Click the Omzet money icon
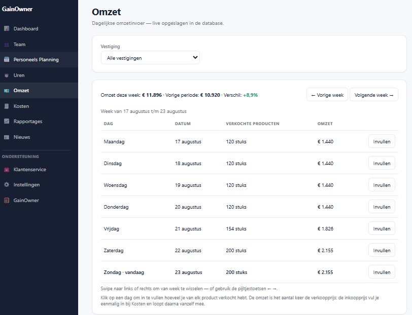This screenshot has width=412, height=315. (7, 91)
